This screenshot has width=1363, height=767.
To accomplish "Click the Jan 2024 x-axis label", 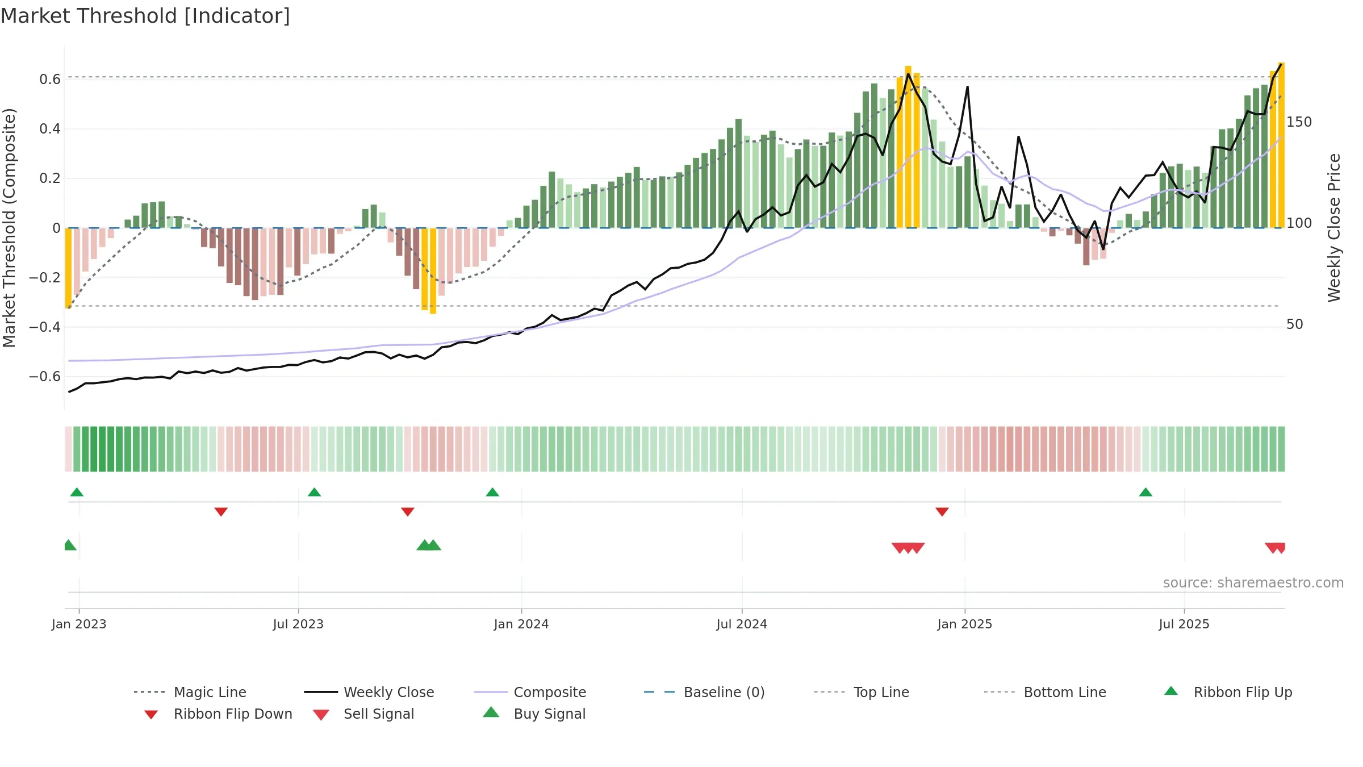I will click(x=521, y=624).
